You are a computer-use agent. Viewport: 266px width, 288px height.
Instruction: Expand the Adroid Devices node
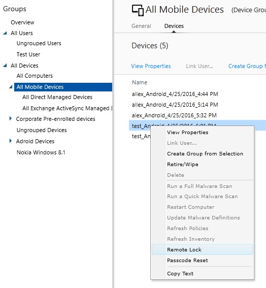tap(11, 141)
